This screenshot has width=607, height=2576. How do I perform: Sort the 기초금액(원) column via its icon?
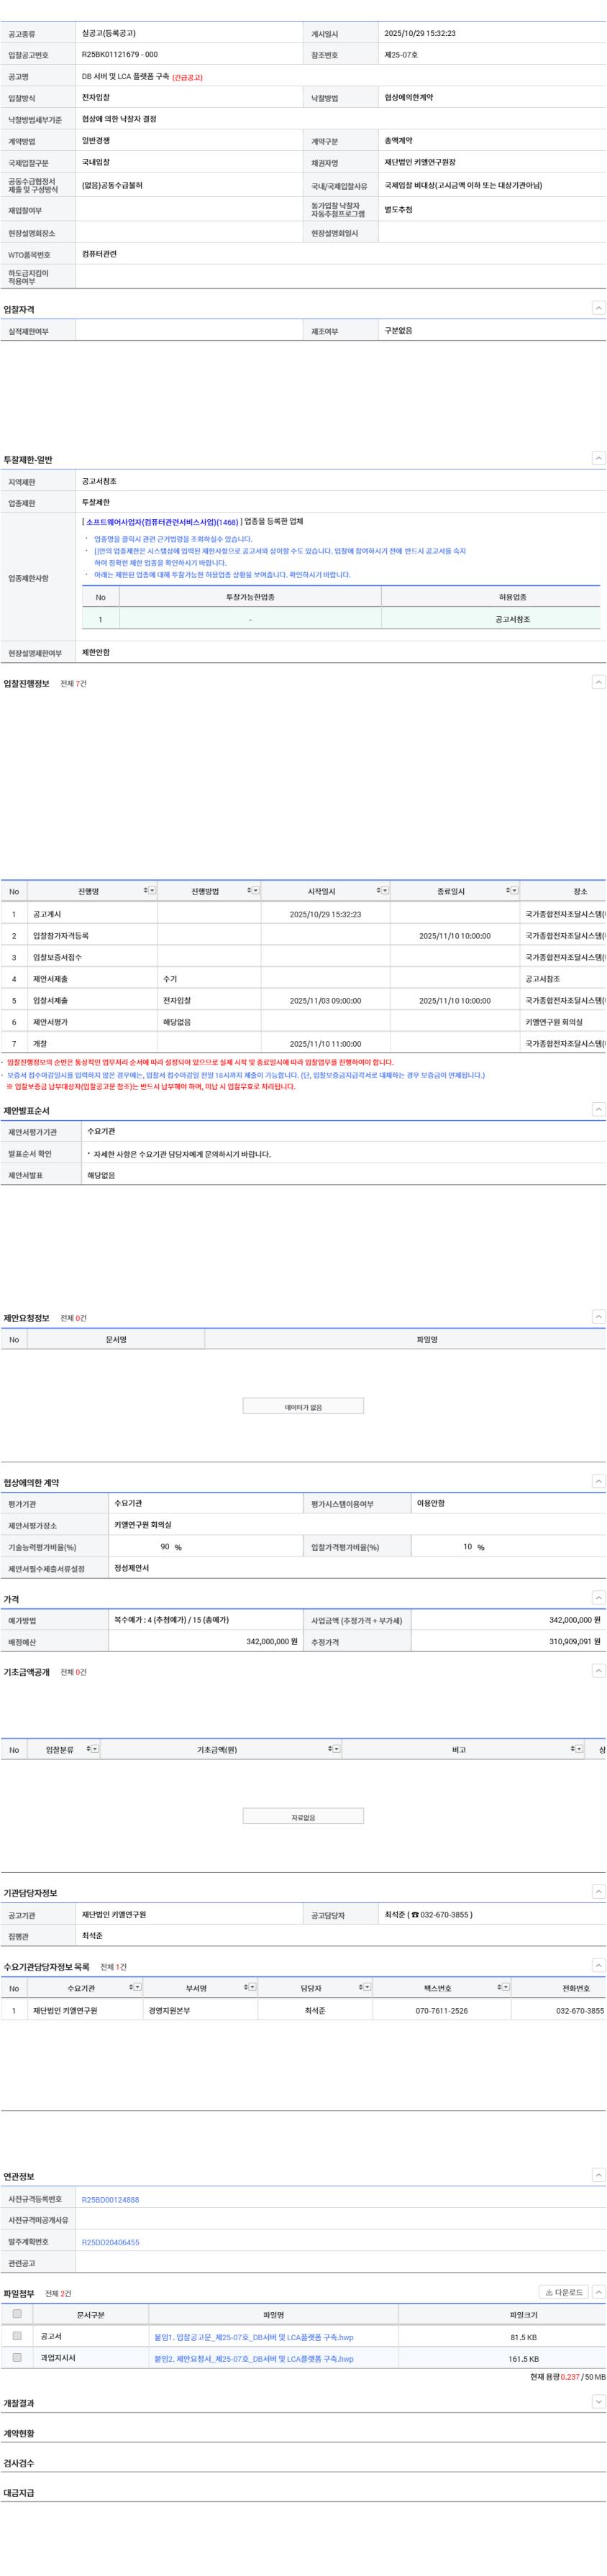click(331, 1749)
